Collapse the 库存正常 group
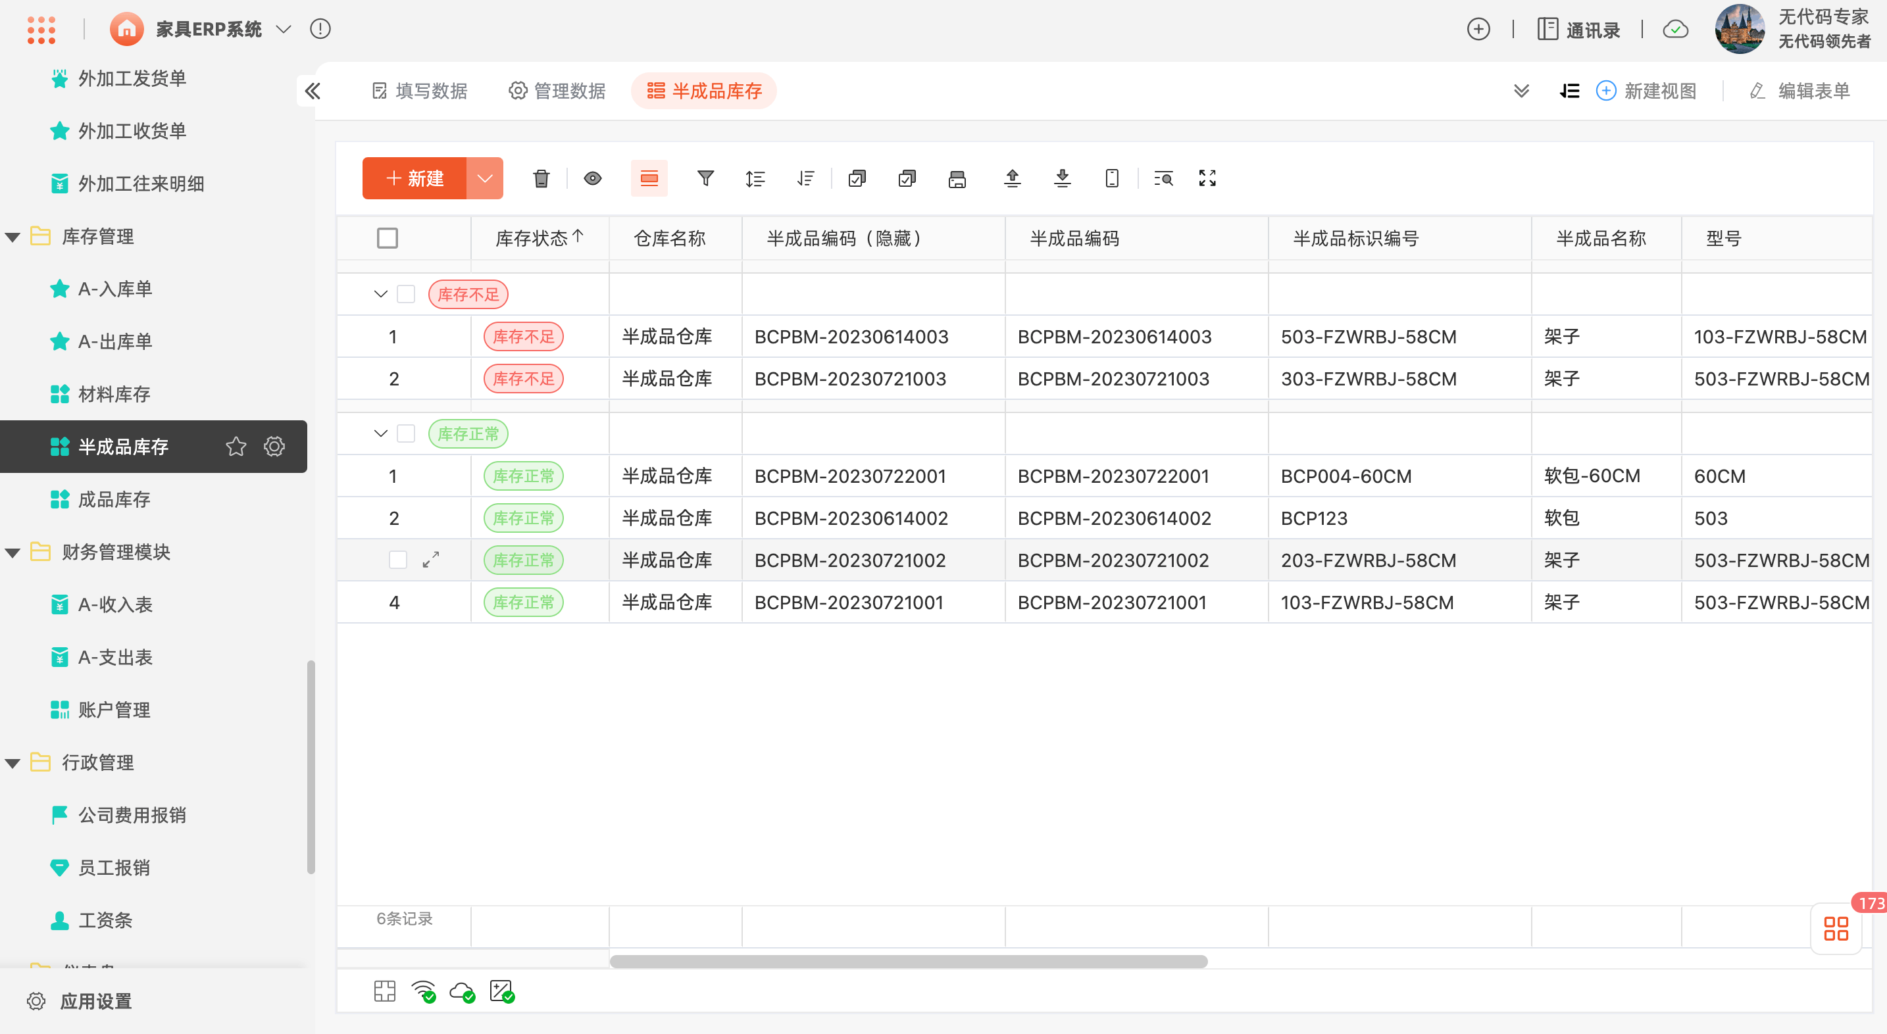1887x1034 pixels. [x=380, y=433]
